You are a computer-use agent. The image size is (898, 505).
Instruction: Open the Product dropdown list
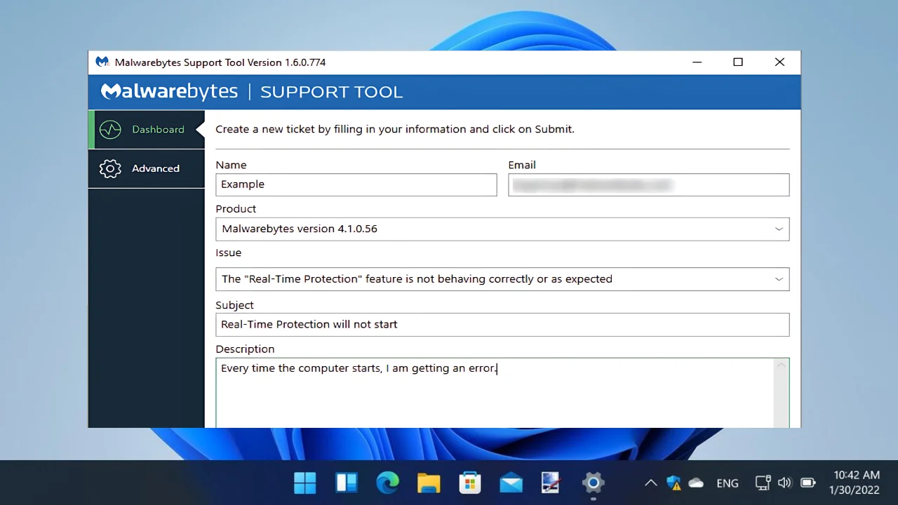(502, 229)
